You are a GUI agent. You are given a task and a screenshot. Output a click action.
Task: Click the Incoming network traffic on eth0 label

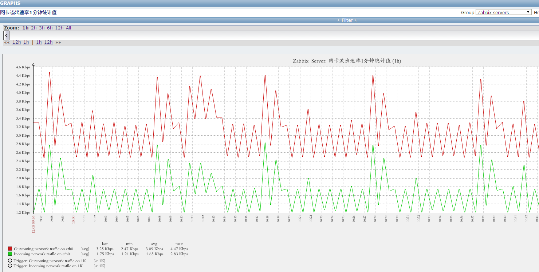tap(42, 254)
